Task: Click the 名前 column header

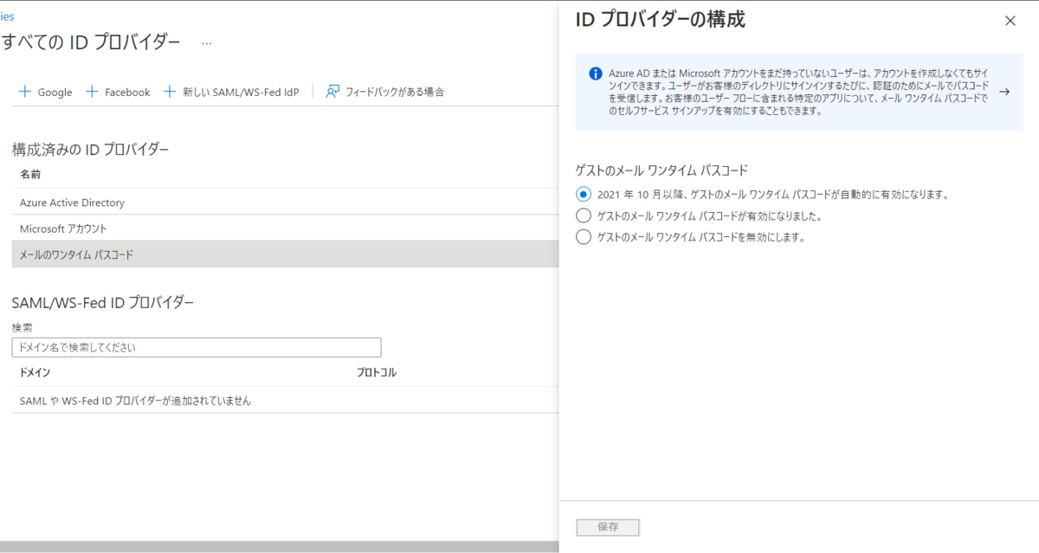Action: coord(30,174)
